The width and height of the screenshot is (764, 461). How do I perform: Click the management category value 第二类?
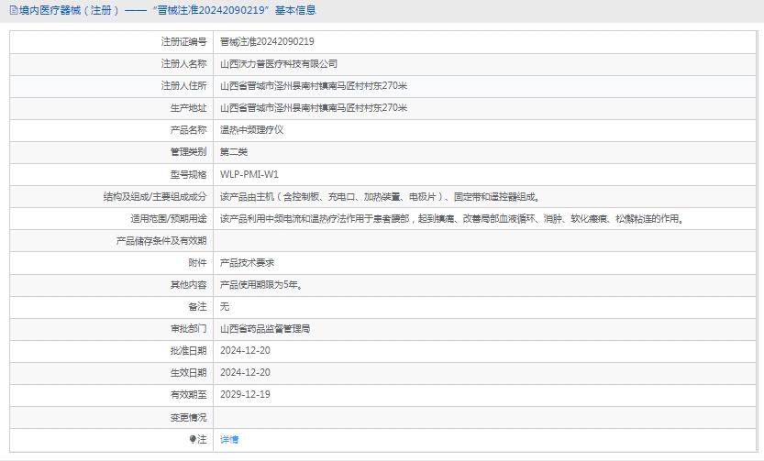point(234,151)
